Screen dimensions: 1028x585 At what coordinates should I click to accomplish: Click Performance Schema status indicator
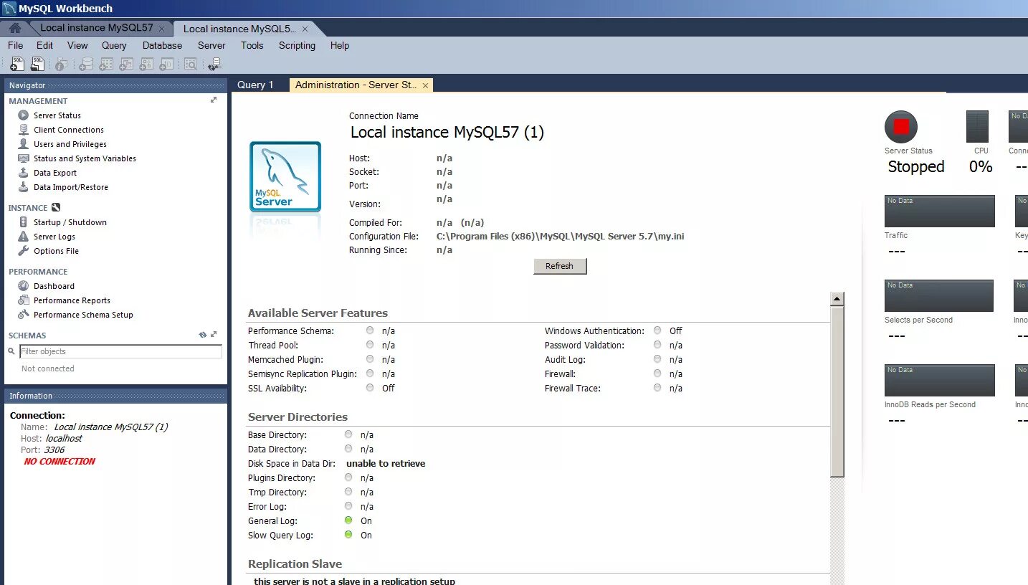click(370, 330)
